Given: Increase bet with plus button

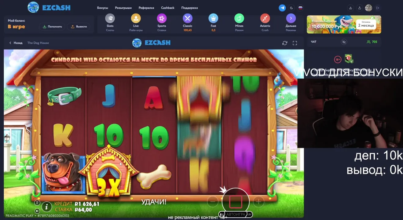Looking at the screenshot, I should tap(258, 202).
